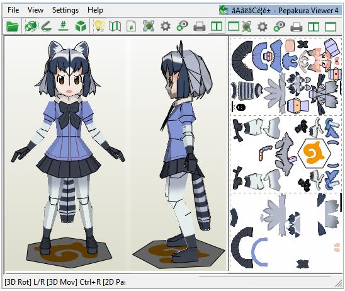This screenshot has width=345, height=291.
Task: Open the Settings menu
Action: (x=65, y=10)
